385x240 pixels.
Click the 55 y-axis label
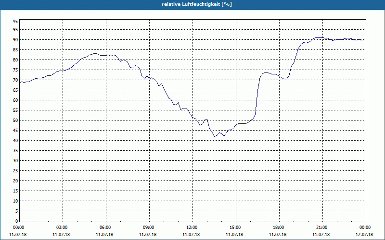(x=15, y=110)
